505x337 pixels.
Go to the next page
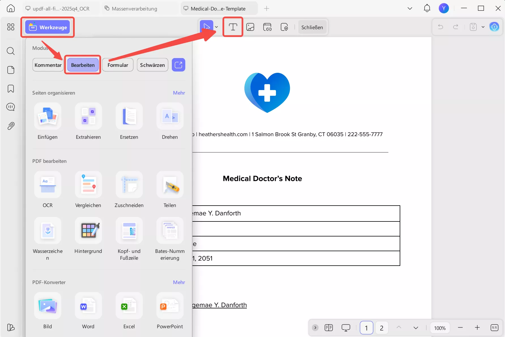(416, 328)
